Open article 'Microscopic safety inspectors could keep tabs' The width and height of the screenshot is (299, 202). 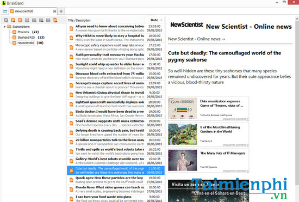tap(116, 47)
